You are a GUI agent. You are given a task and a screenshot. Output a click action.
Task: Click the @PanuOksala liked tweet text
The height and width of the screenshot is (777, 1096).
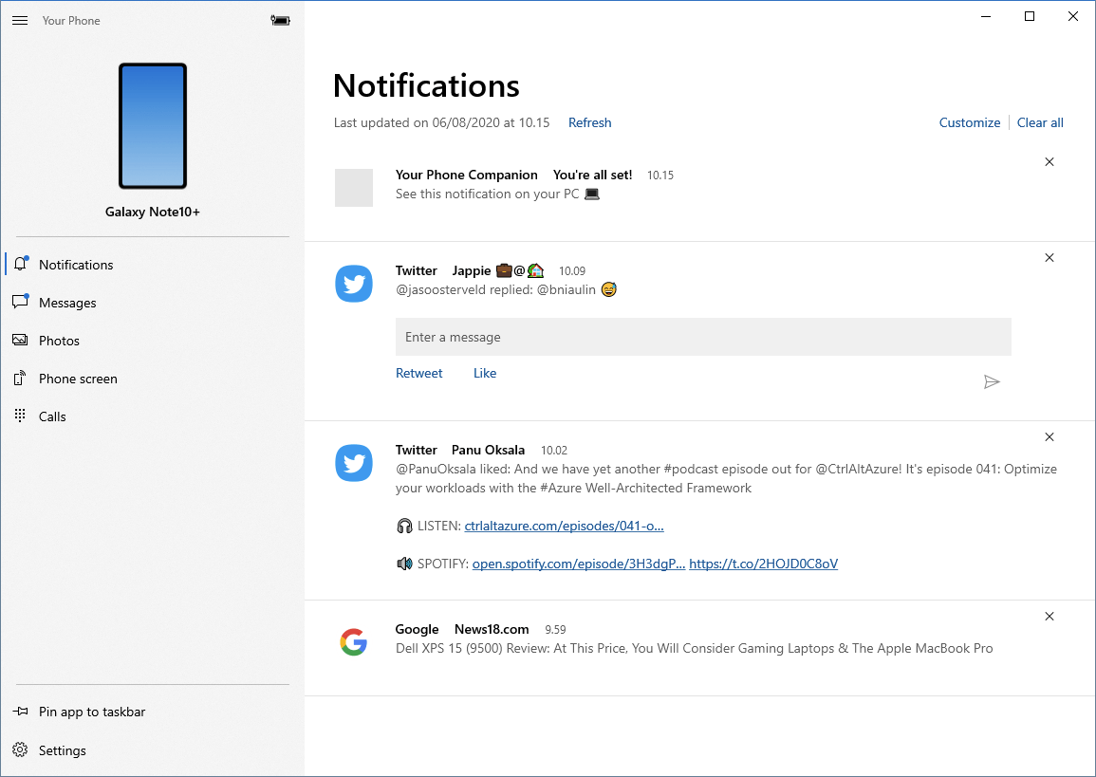pos(726,479)
